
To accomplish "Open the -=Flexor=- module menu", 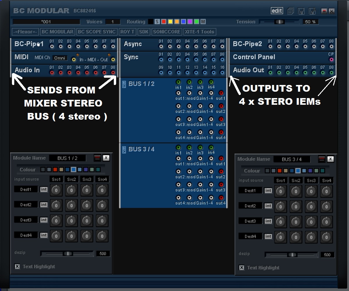I will pos(25,32).
